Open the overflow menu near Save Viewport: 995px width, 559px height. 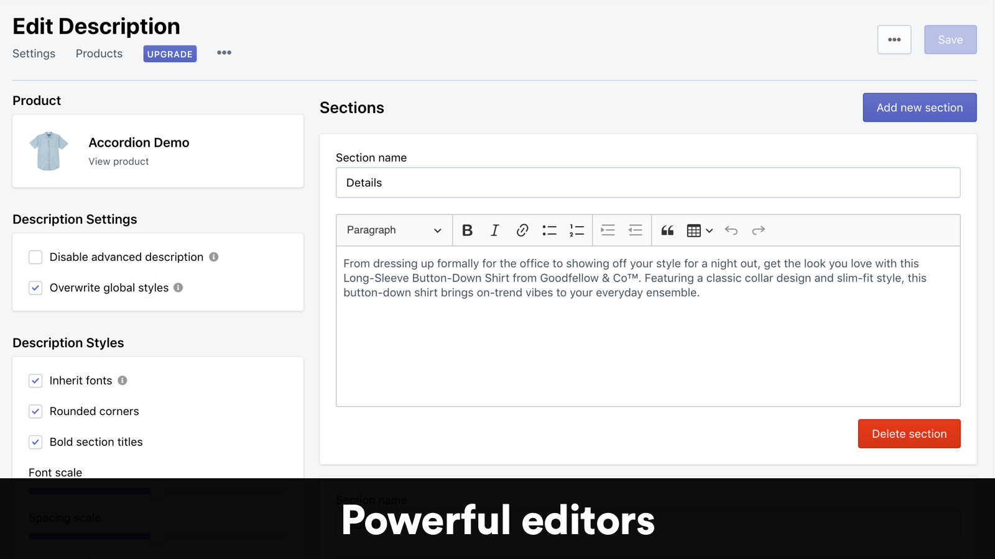[x=894, y=39]
